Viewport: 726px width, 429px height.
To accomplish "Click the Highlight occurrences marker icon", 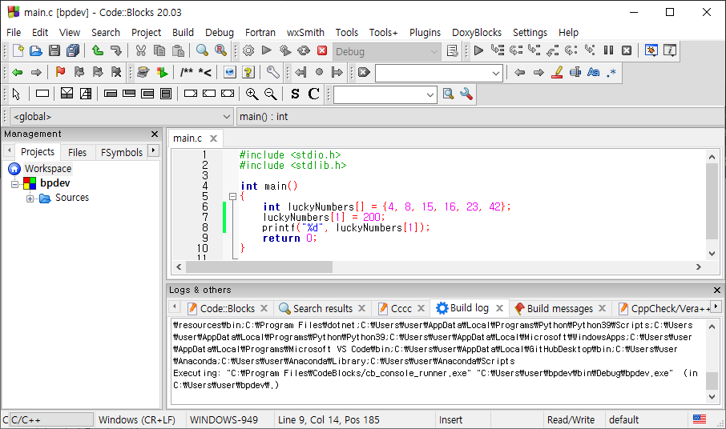I will [557, 72].
